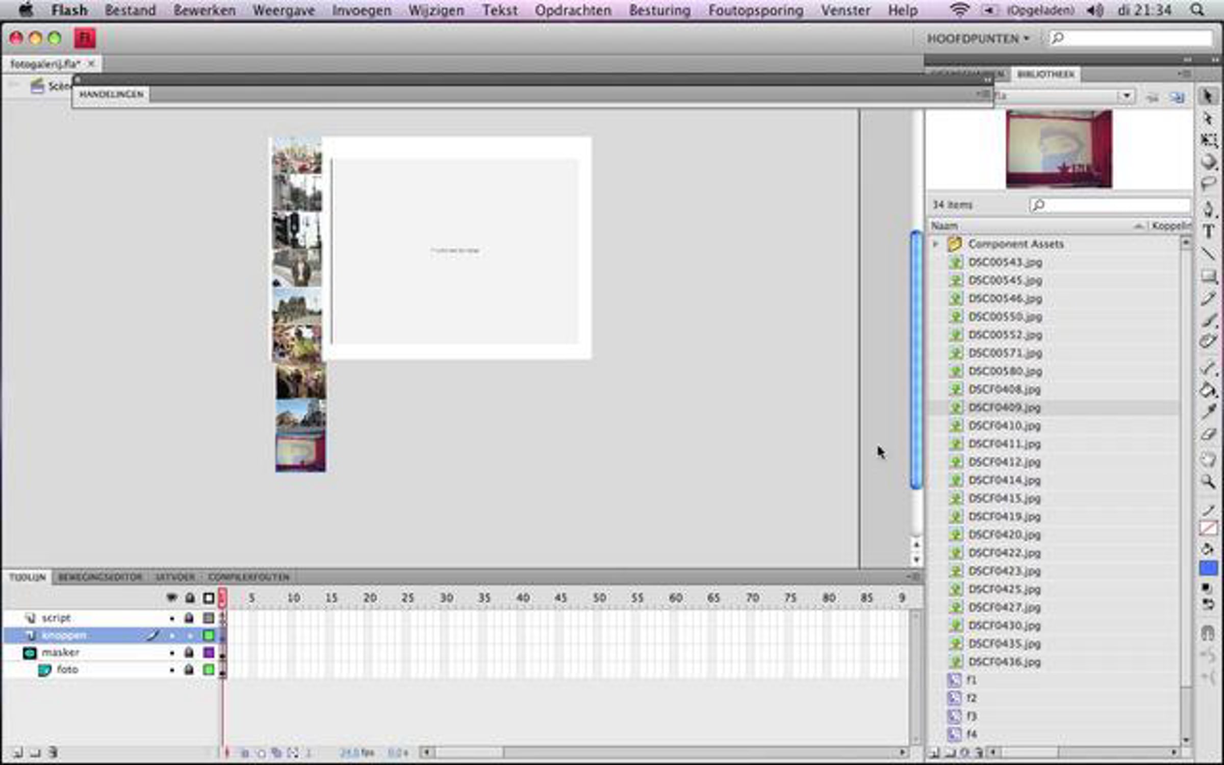Toggle outline square of foto layer
This screenshot has width=1224, height=765.
[x=209, y=670]
